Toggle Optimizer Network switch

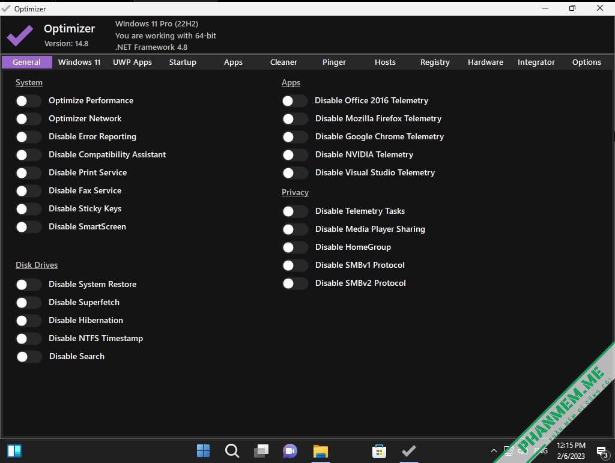pos(28,119)
